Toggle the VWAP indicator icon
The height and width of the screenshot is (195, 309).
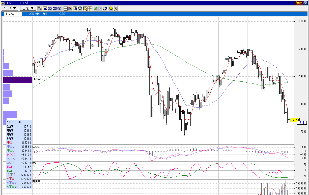click(40, 8)
